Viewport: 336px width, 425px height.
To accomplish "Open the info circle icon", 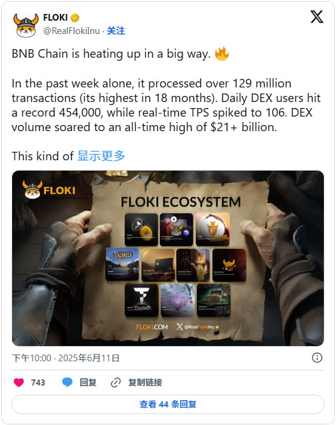I will (x=317, y=358).
